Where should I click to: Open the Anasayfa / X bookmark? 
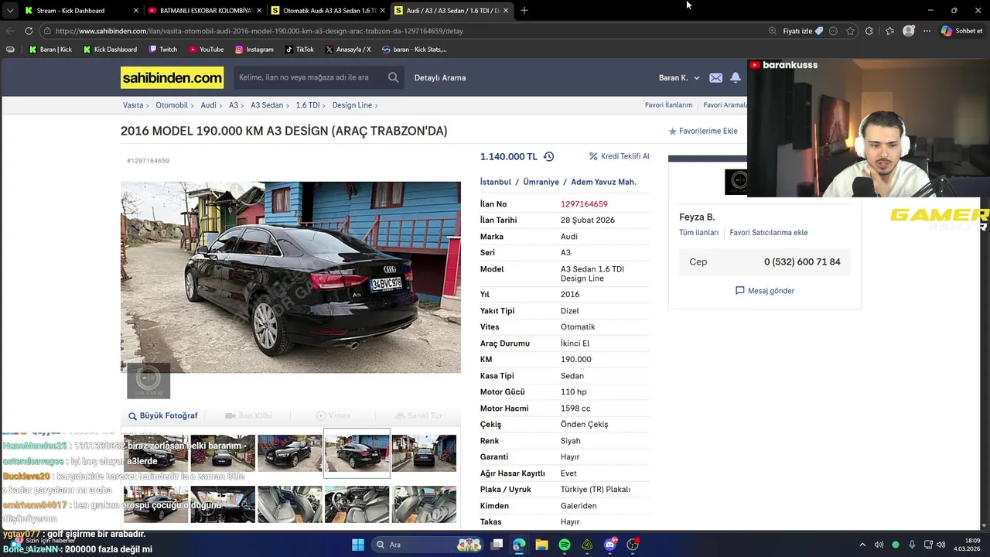click(348, 50)
